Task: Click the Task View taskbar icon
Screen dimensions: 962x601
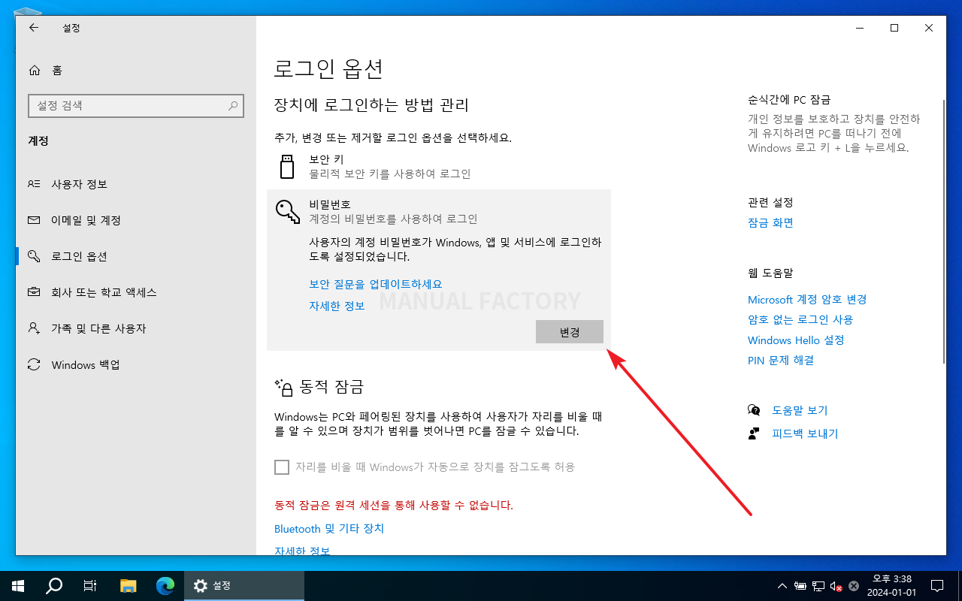Action: [x=90, y=585]
